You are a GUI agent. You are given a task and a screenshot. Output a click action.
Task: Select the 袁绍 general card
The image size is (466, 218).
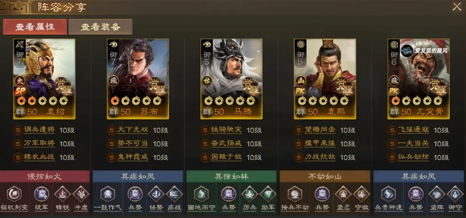point(44,79)
